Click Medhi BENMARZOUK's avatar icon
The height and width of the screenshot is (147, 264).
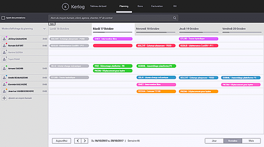pos(4,78)
